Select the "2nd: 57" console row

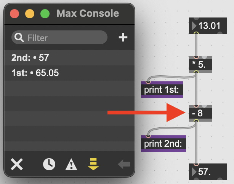[69, 58]
